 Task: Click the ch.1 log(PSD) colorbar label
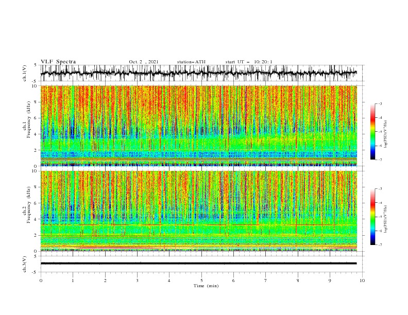[386, 134]
